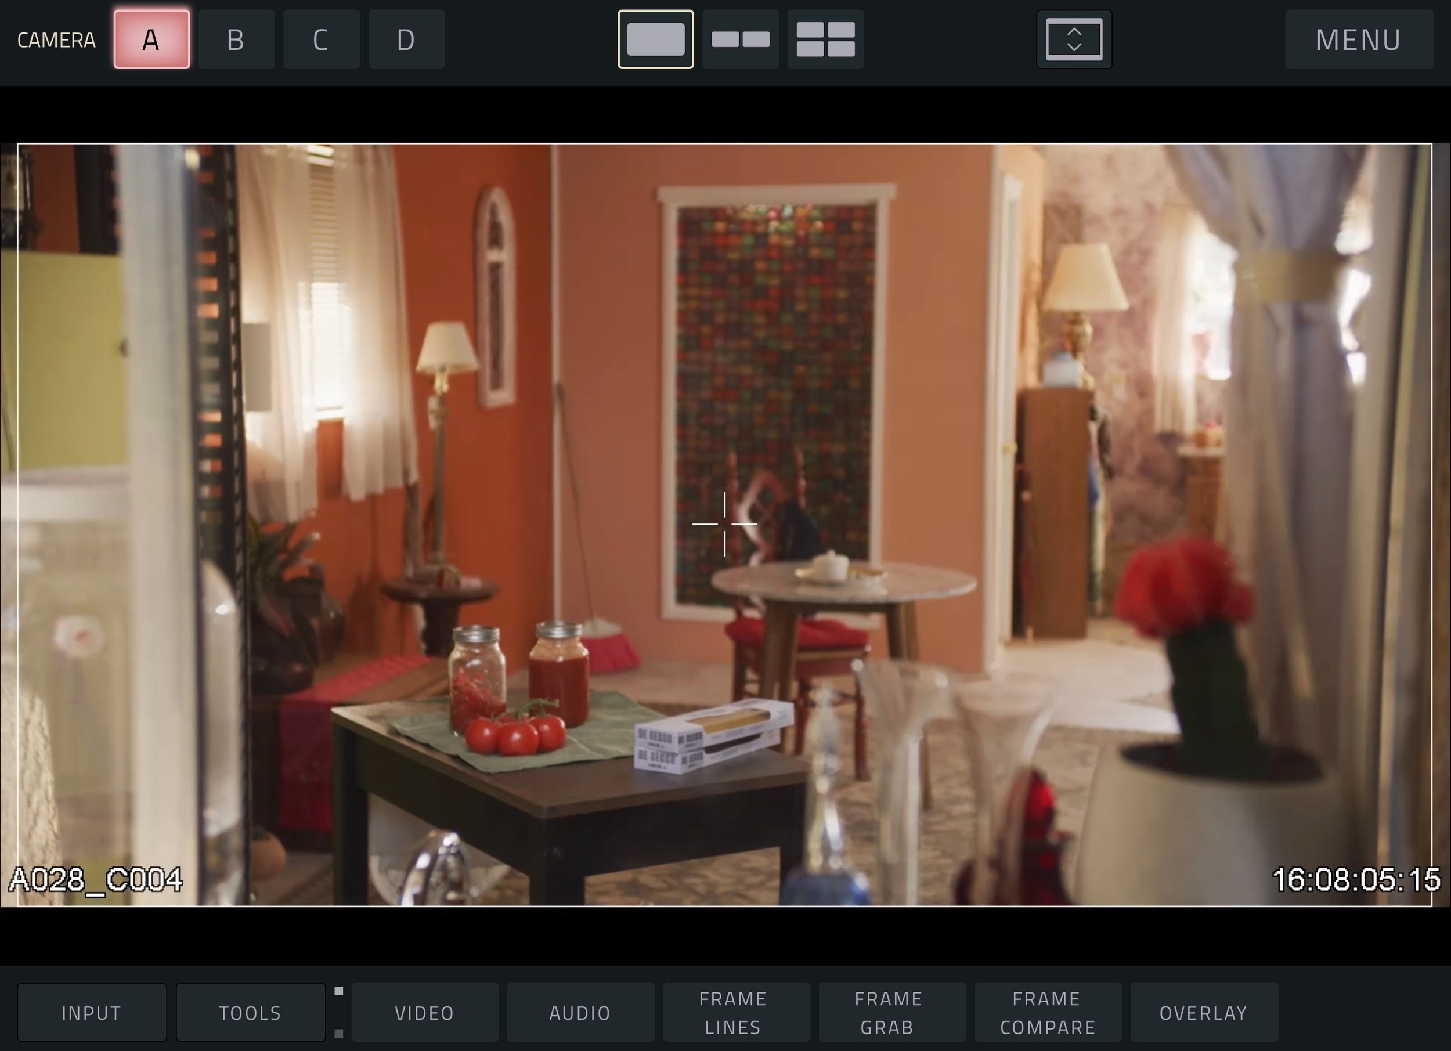The image size is (1451, 1051).
Task: Click the fullscreen expand icon
Action: coord(1074,39)
